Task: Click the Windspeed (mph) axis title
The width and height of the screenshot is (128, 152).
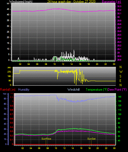Action: click(x=21, y=2)
